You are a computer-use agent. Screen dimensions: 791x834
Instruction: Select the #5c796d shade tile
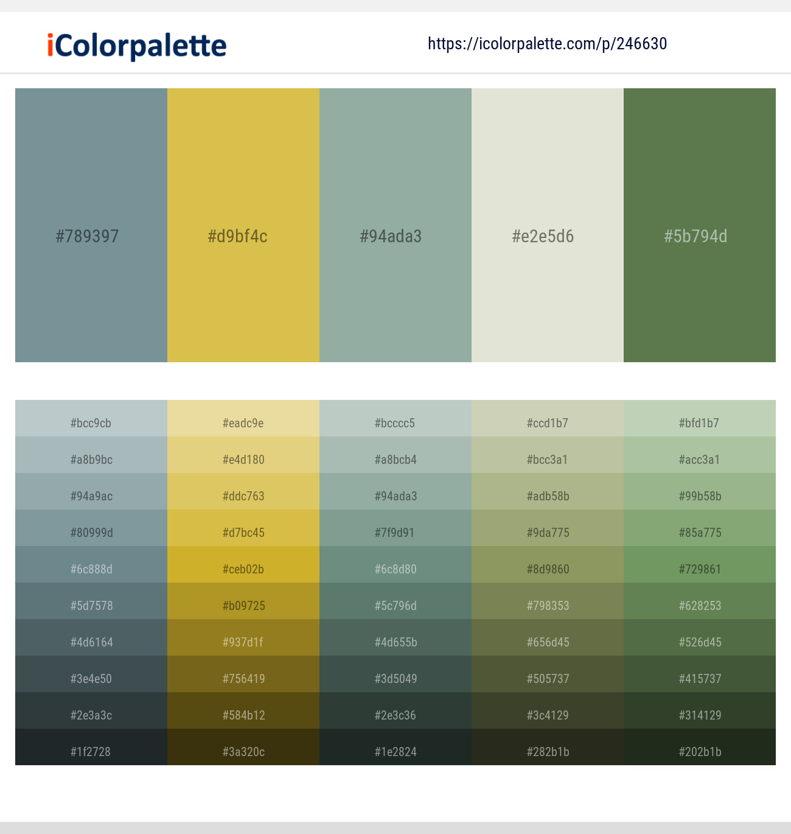tap(395, 606)
